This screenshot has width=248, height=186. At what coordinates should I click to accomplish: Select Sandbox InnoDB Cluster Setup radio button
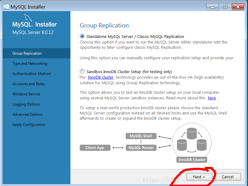click(82, 72)
